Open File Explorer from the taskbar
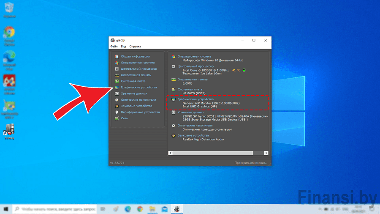This screenshot has height=214, width=380. tap(152, 209)
